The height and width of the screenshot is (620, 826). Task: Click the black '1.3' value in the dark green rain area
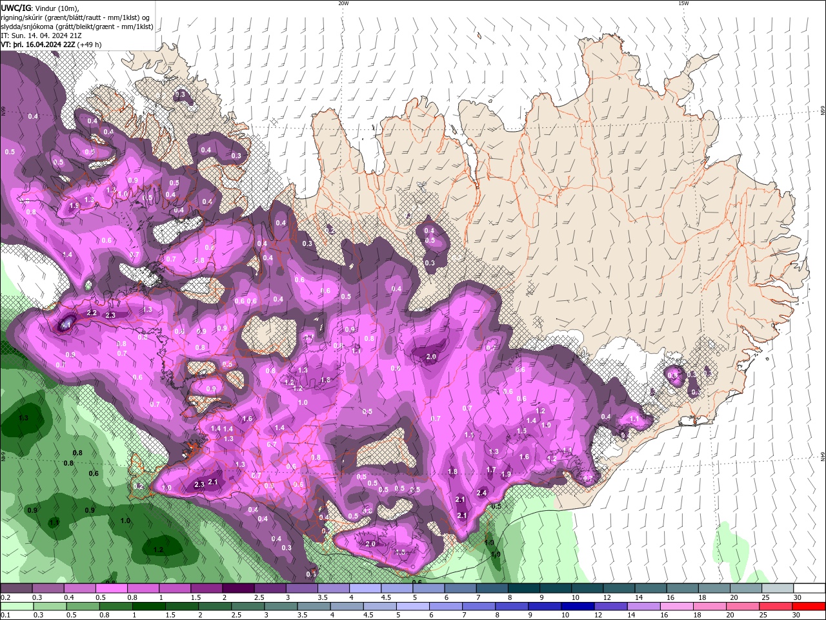pos(23,418)
